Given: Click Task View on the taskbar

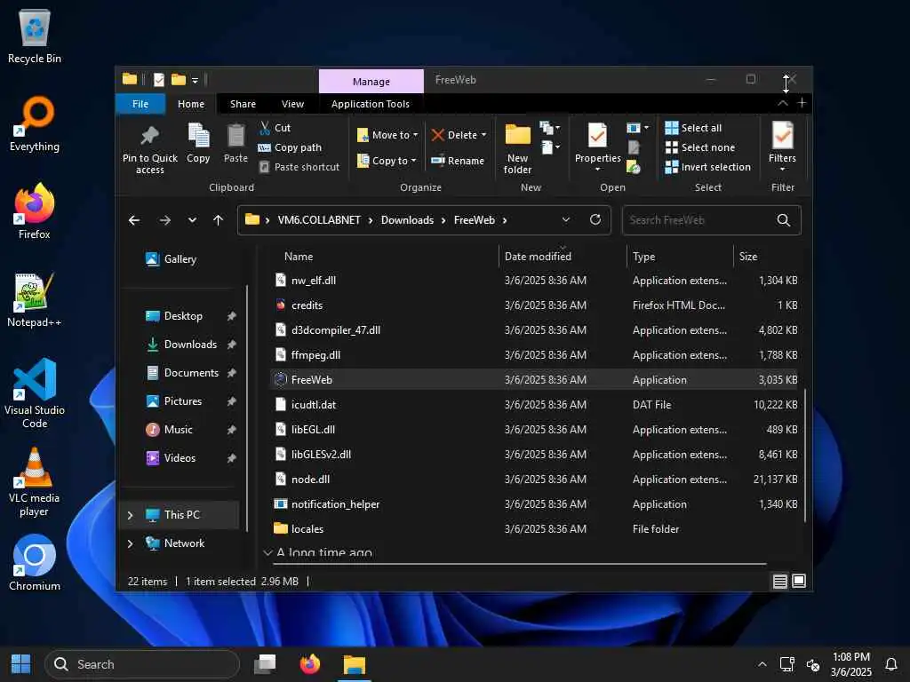Looking at the screenshot, I should coord(265,664).
